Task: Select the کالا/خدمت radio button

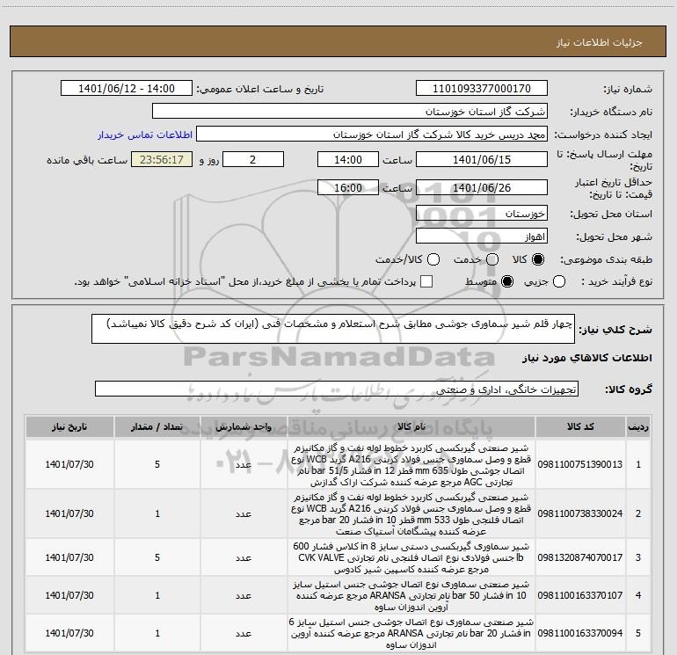Action: click(x=433, y=259)
